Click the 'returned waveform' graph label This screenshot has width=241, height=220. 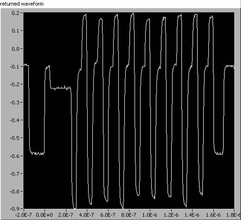pos(22,4)
